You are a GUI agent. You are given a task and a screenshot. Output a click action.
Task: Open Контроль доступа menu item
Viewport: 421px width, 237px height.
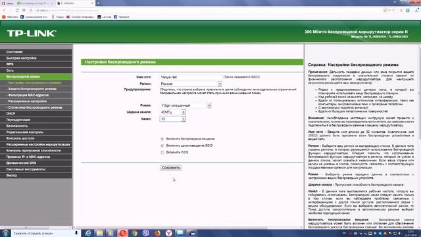(36, 138)
